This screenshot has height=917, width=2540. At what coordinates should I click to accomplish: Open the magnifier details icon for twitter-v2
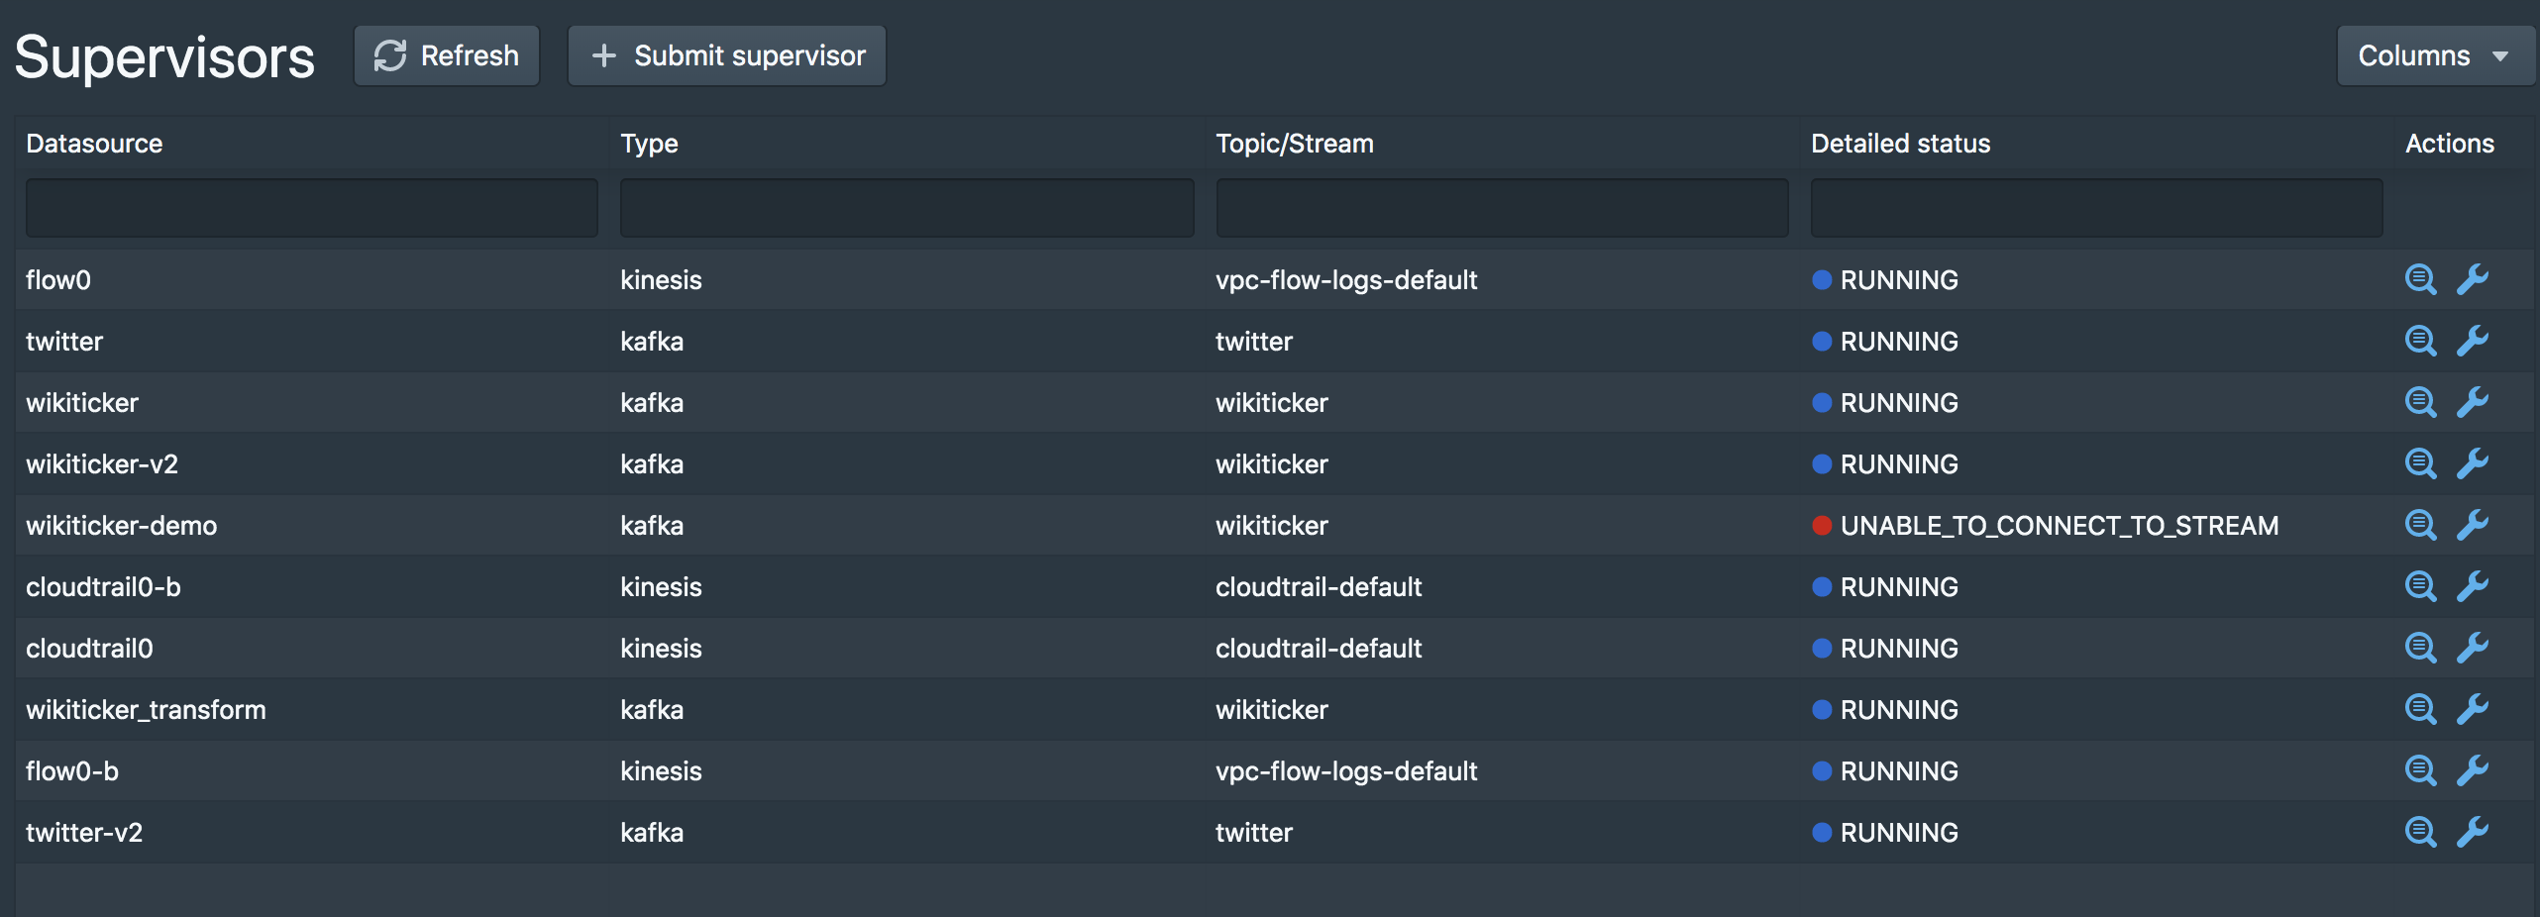(2420, 833)
